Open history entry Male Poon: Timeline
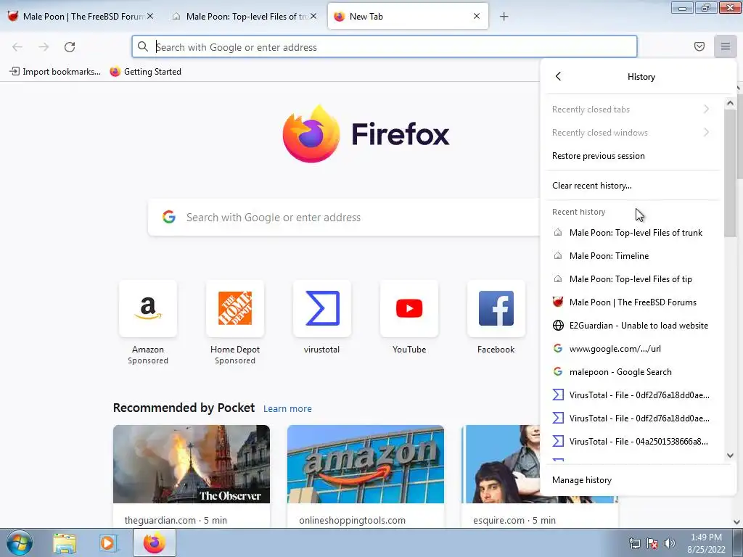The width and height of the screenshot is (743, 557). [x=632, y=256]
